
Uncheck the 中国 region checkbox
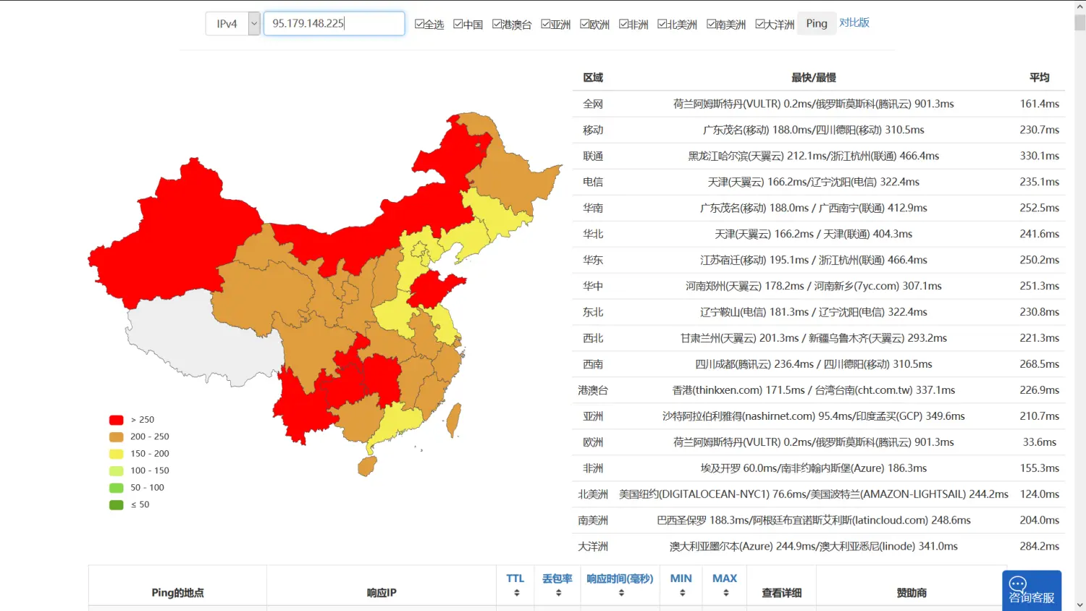(x=458, y=24)
